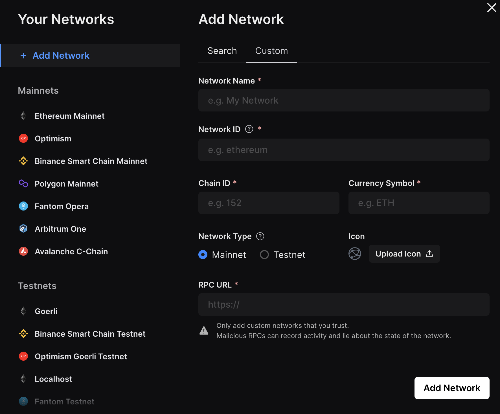Focus the RPC URL input field
Screen dimensions: 500x414
(x=344, y=304)
